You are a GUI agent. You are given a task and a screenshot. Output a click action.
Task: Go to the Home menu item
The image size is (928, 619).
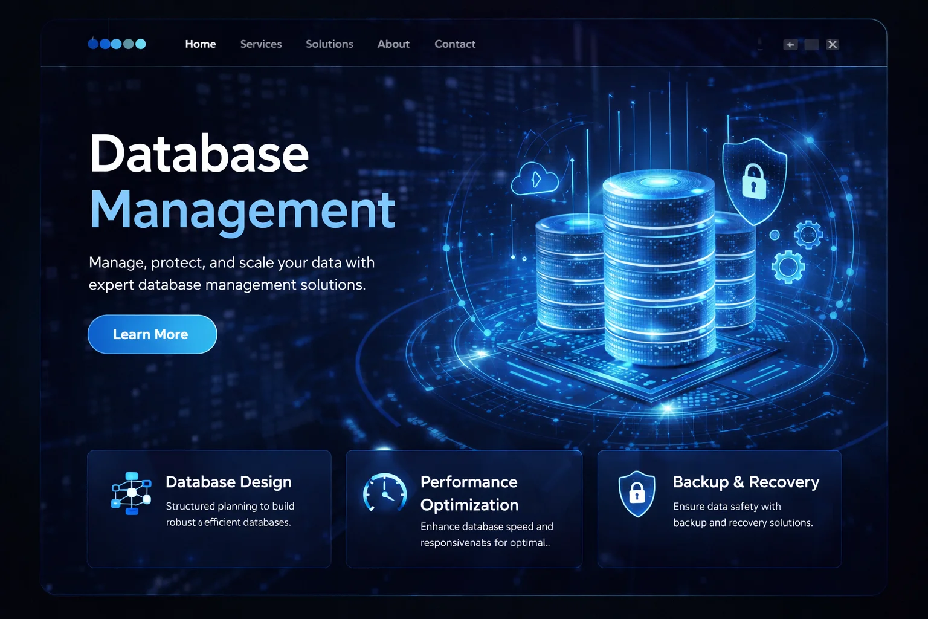point(201,44)
